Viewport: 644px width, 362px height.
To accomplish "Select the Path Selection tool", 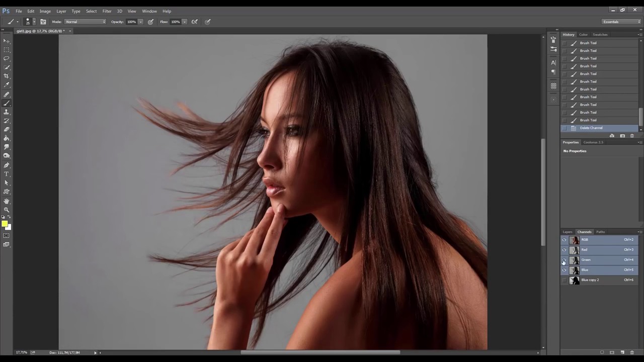I will point(7,183).
